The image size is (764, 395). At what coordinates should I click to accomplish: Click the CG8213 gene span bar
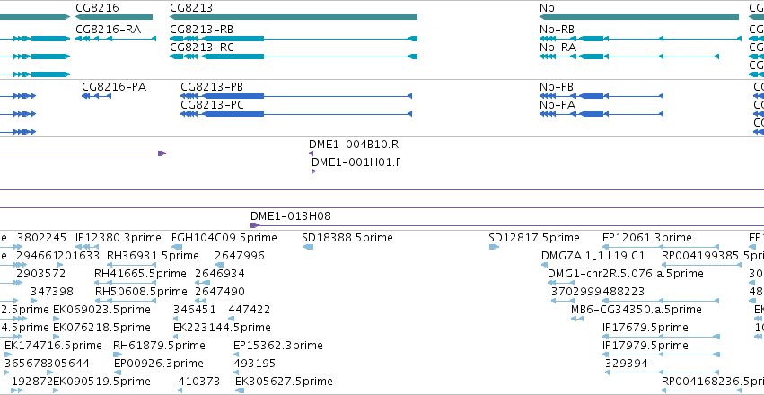click(294, 17)
